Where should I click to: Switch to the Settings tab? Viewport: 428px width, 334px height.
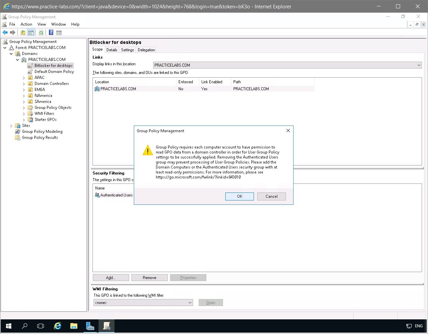[127, 50]
